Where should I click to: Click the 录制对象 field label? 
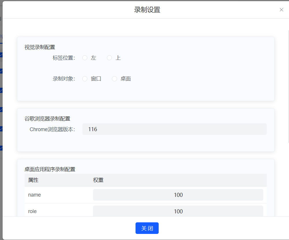tap(64, 79)
